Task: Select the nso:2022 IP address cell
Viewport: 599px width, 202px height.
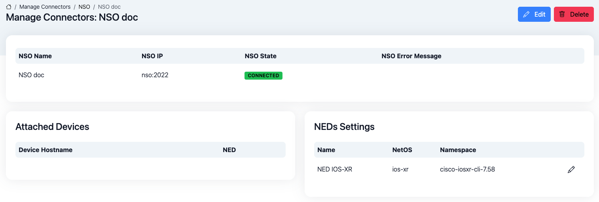Action: click(x=155, y=75)
